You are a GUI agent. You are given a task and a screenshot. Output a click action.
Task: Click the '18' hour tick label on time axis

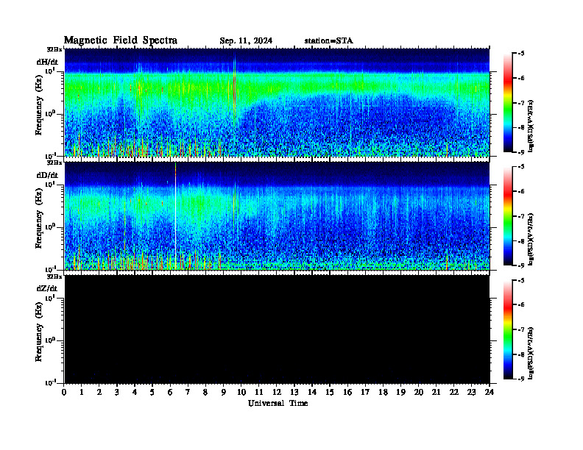(383, 393)
